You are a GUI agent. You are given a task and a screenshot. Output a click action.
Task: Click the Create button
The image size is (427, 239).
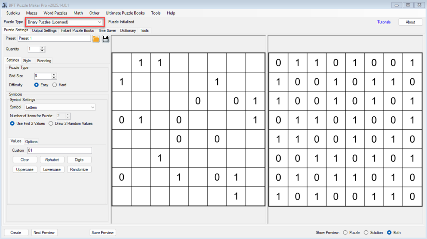16,232
